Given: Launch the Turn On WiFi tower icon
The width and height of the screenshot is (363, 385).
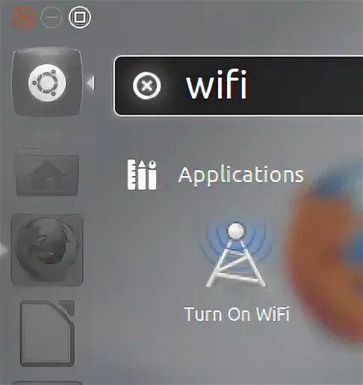Looking at the screenshot, I should (236, 255).
